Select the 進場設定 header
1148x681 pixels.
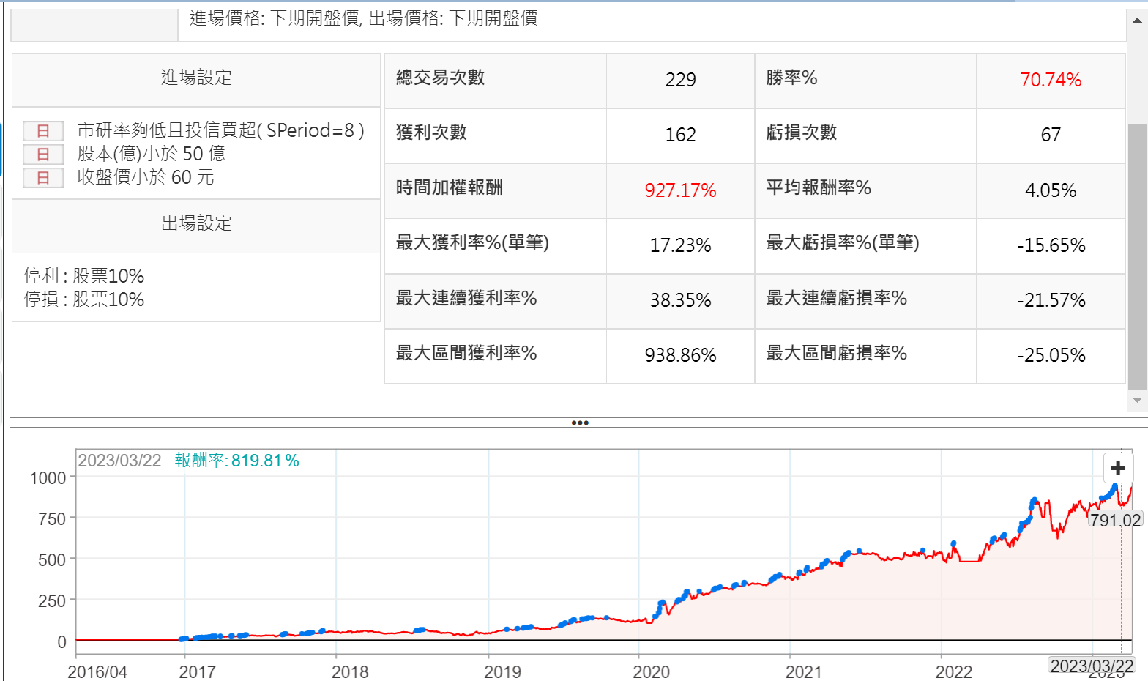(x=196, y=78)
